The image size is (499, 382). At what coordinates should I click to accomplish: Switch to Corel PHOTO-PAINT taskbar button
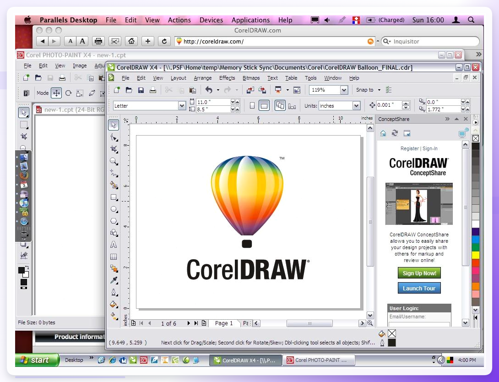[319, 360]
